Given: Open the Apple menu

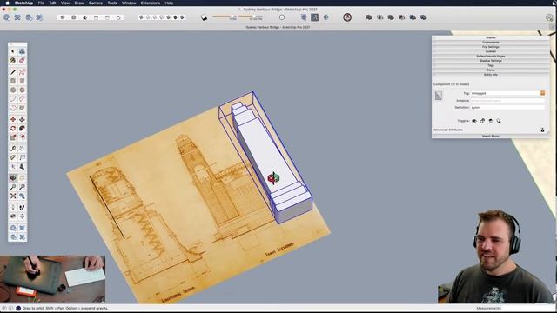Looking at the screenshot, I should click(7, 3).
